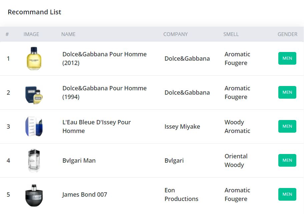The height and width of the screenshot is (214, 304).
Task: Open the Bvlgari Man name link
Action: point(79,161)
